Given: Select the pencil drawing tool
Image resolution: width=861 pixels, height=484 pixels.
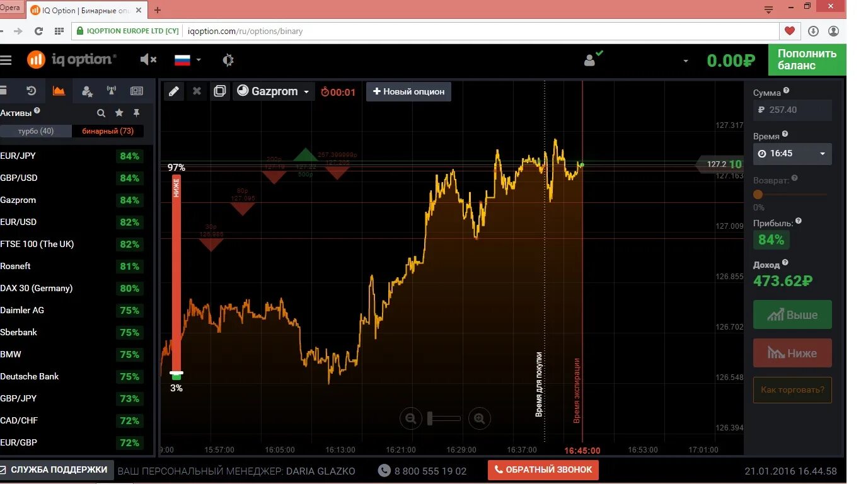Looking at the screenshot, I should (174, 91).
